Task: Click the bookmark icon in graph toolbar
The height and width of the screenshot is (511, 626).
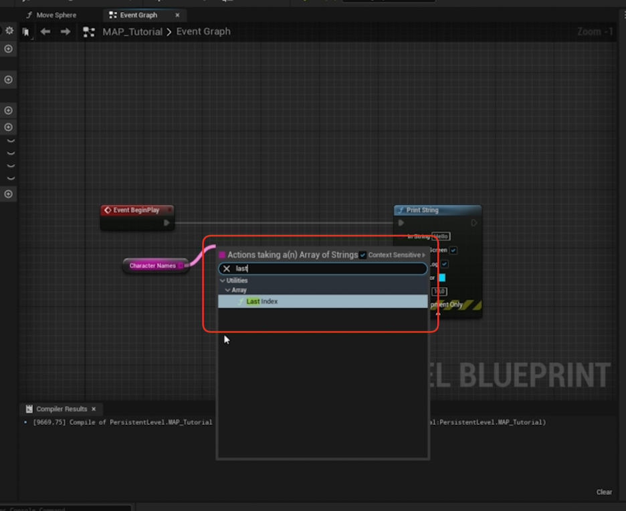Action: pyautogui.click(x=26, y=32)
